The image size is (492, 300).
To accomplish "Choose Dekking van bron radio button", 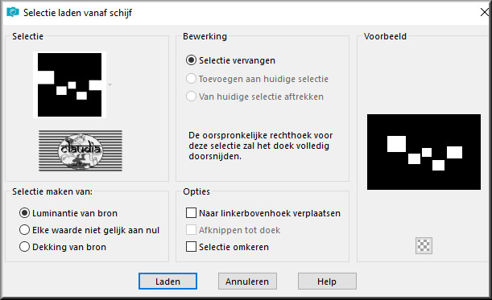I will click(24, 247).
